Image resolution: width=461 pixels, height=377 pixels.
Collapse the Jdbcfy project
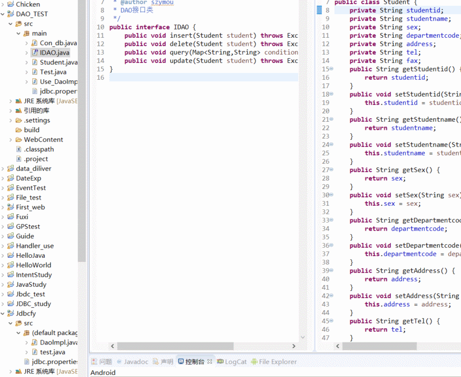pos(3,313)
